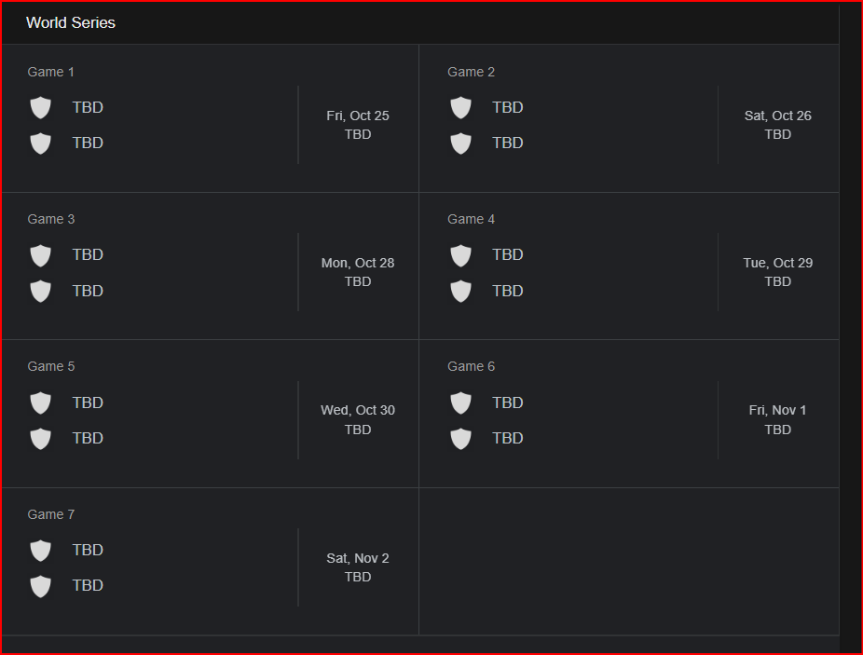This screenshot has width=863, height=655.
Task: Click bottom team shield icon in Game 1
Action: pyautogui.click(x=40, y=143)
